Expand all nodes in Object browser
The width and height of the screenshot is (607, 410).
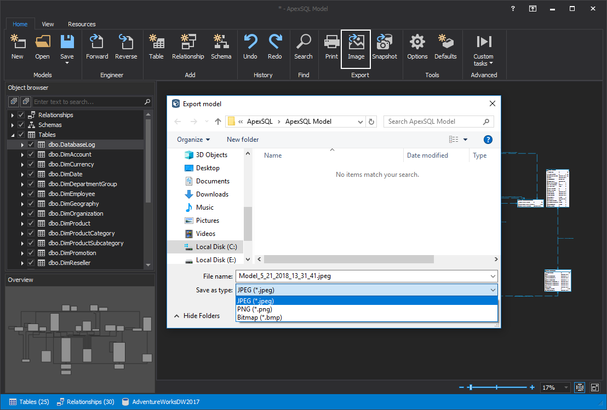pos(14,102)
